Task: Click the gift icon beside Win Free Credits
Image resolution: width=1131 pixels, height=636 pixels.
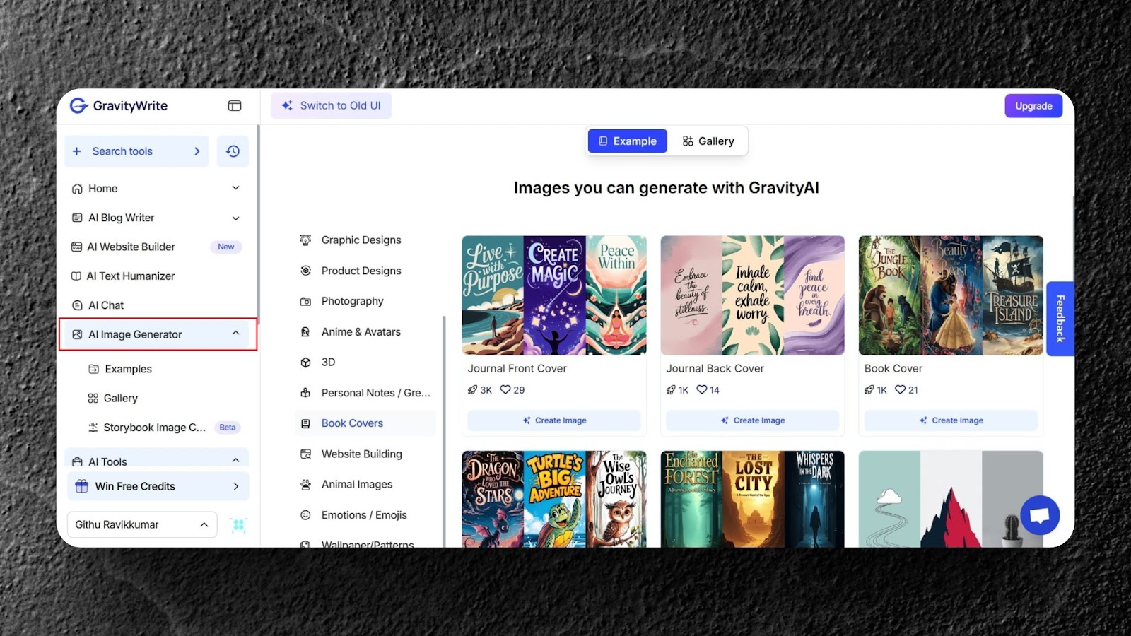Action: [x=82, y=486]
